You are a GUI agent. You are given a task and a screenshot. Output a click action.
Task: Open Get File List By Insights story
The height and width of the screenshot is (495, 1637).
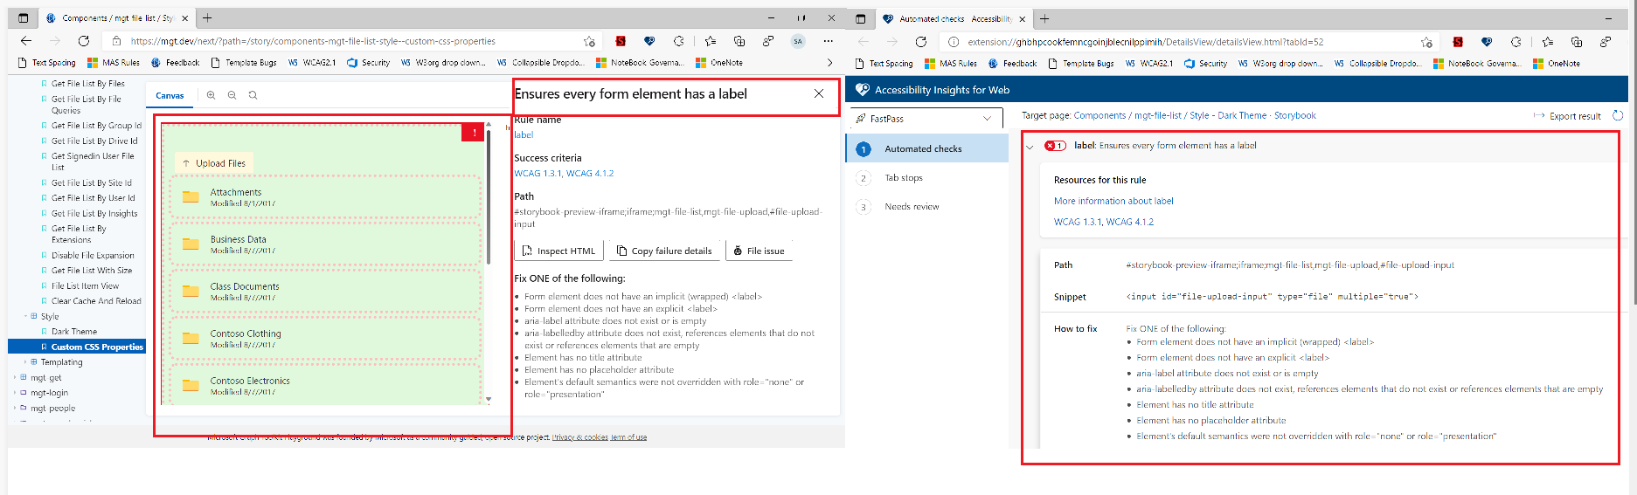(94, 213)
